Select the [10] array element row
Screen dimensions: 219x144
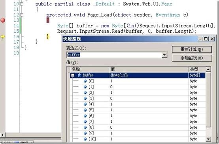click(x=138, y=139)
